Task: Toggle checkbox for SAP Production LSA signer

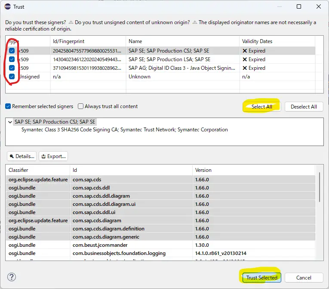Action: (12, 59)
